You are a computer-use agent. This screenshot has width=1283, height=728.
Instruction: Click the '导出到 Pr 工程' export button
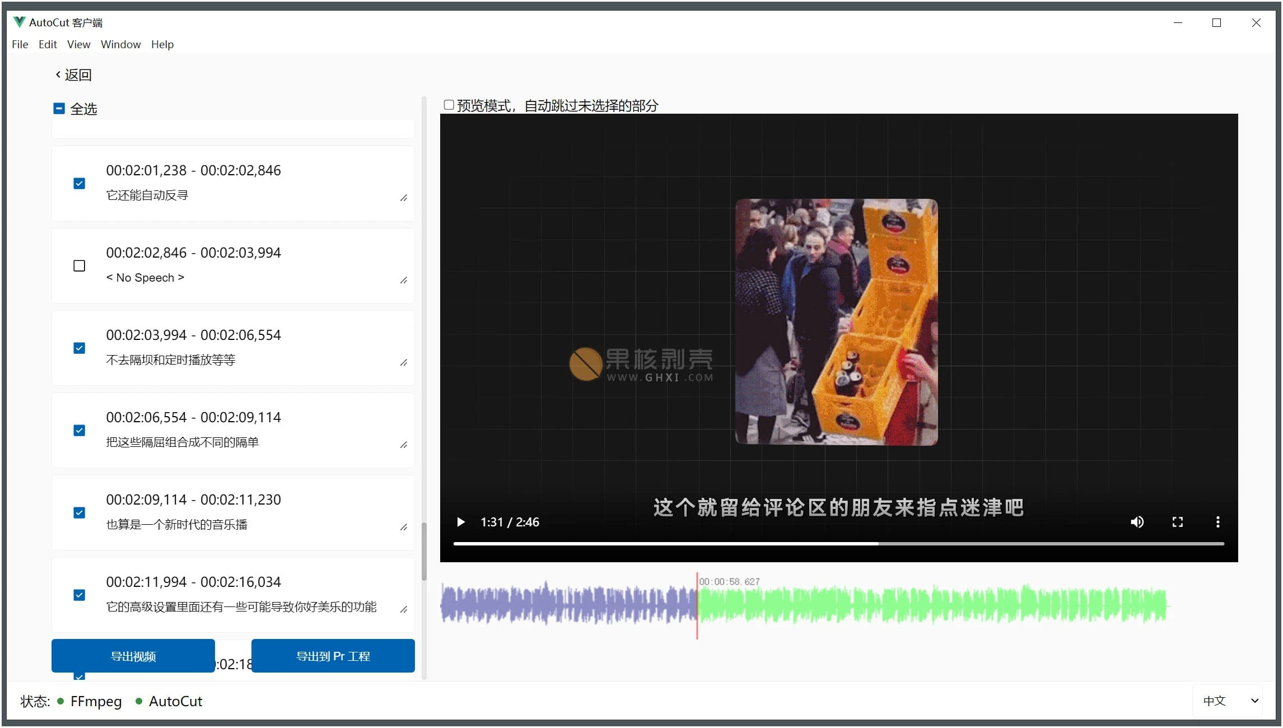(333, 656)
